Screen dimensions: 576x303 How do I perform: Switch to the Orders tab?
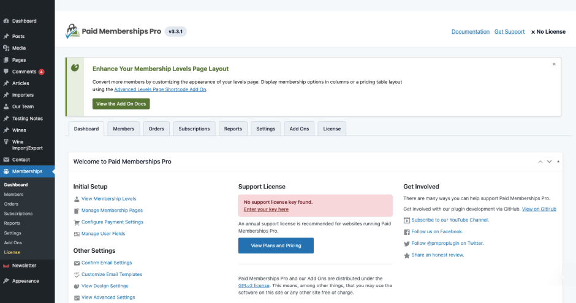[156, 129]
